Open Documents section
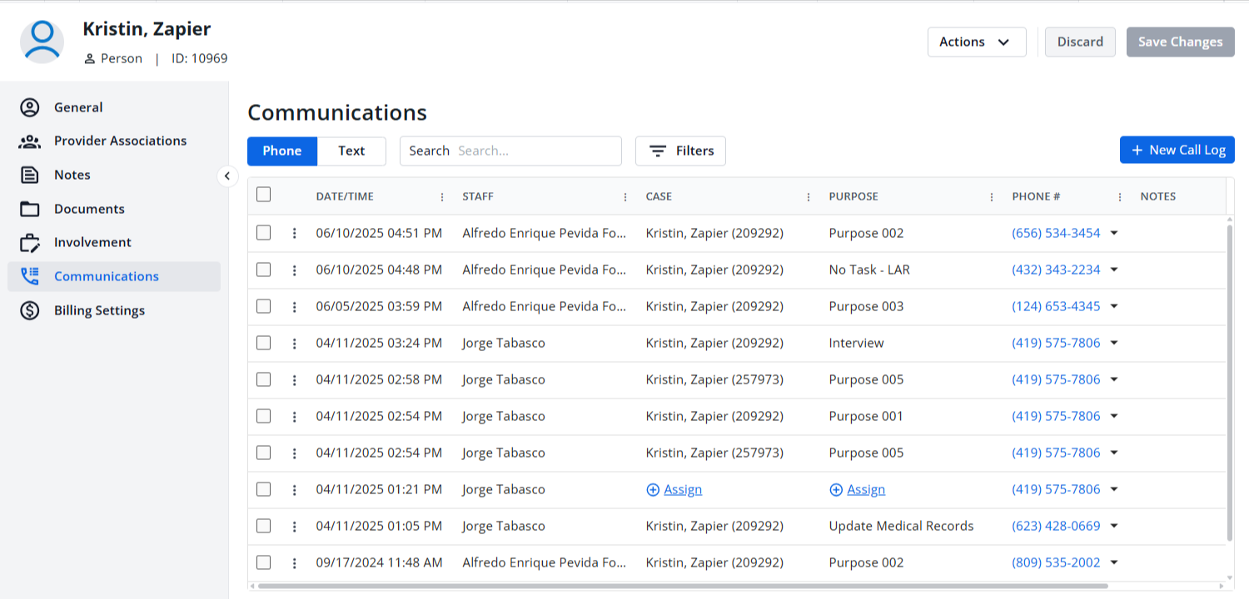1249x599 pixels. pyautogui.click(x=114, y=209)
